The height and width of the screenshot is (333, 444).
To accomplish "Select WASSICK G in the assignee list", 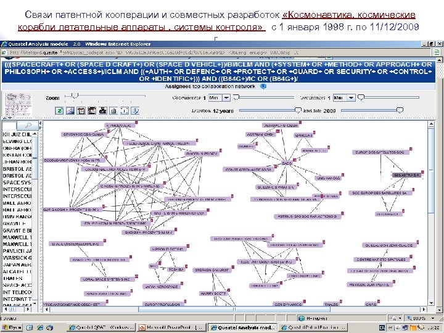I will click(x=17, y=258).
